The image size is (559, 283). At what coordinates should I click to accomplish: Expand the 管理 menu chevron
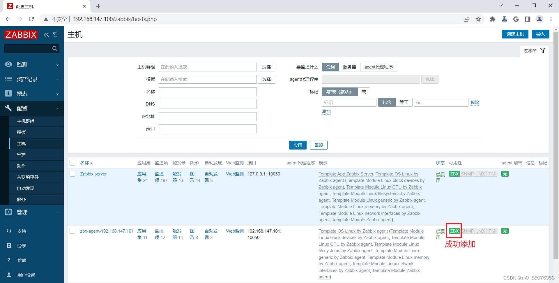[57, 212]
